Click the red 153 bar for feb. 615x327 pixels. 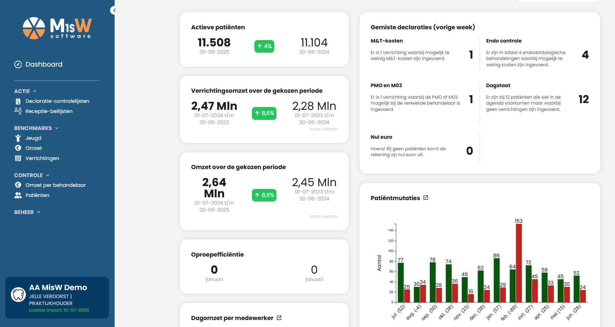[x=519, y=263]
